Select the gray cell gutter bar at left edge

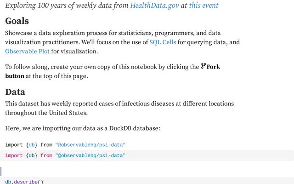(1, 171)
